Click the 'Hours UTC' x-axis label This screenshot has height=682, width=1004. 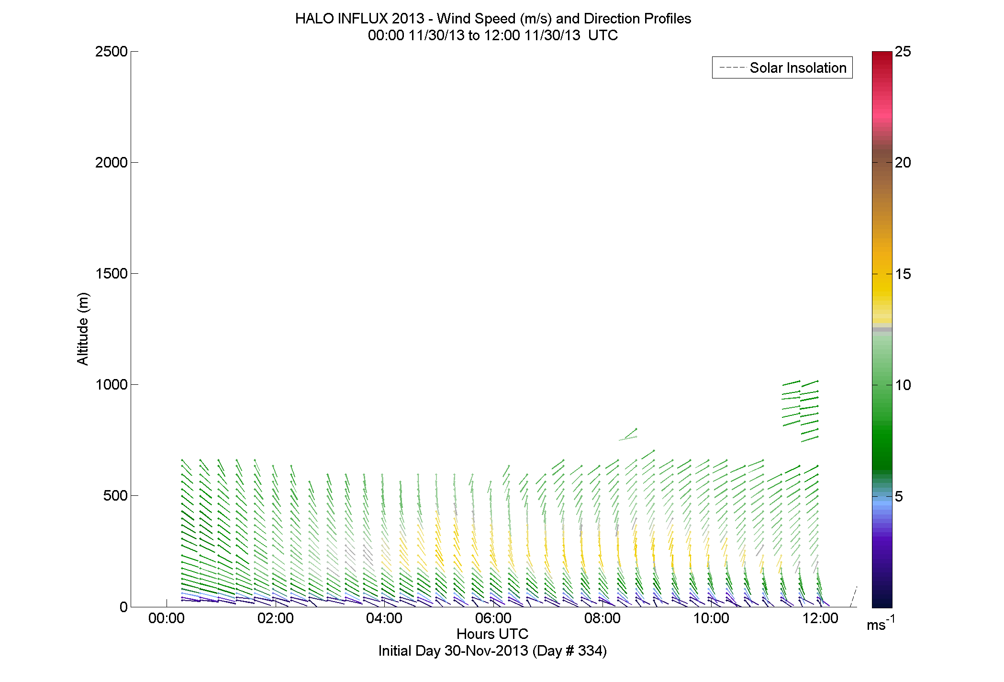[x=492, y=634]
